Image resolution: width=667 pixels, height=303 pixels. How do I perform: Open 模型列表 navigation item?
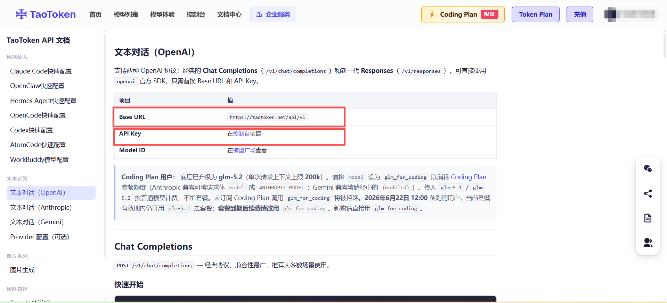[x=126, y=15]
